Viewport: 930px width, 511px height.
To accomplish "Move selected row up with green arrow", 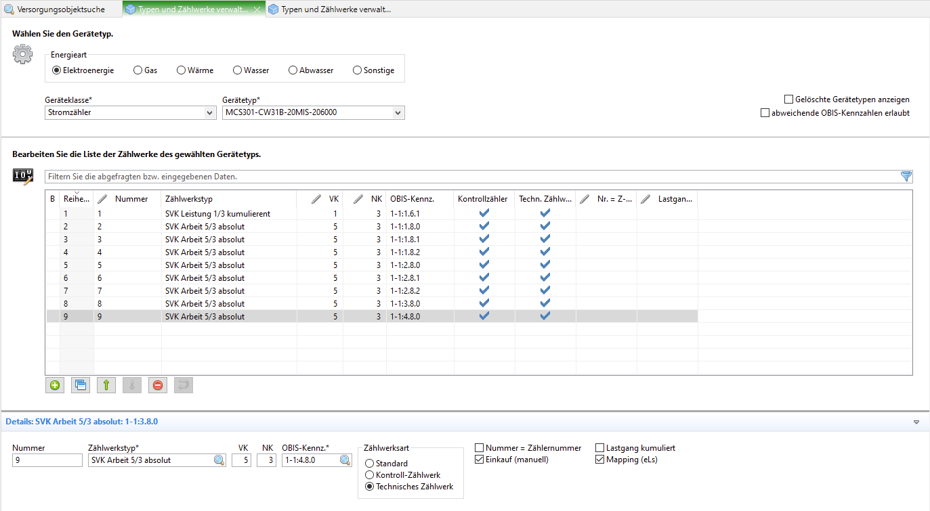I will pyautogui.click(x=106, y=385).
